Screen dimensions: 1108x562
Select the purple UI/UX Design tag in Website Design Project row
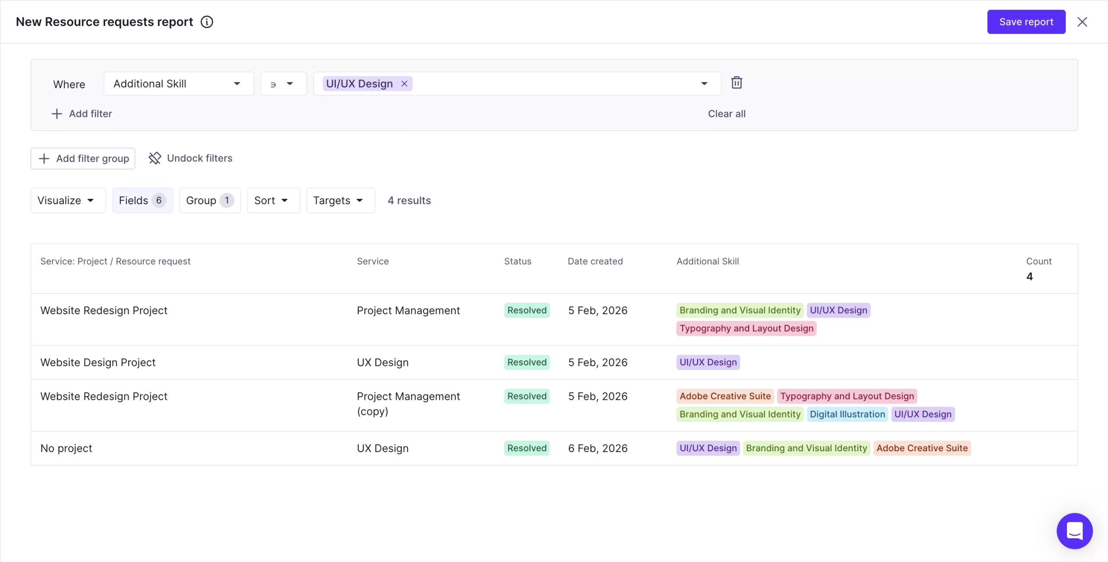(x=708, y=362)
